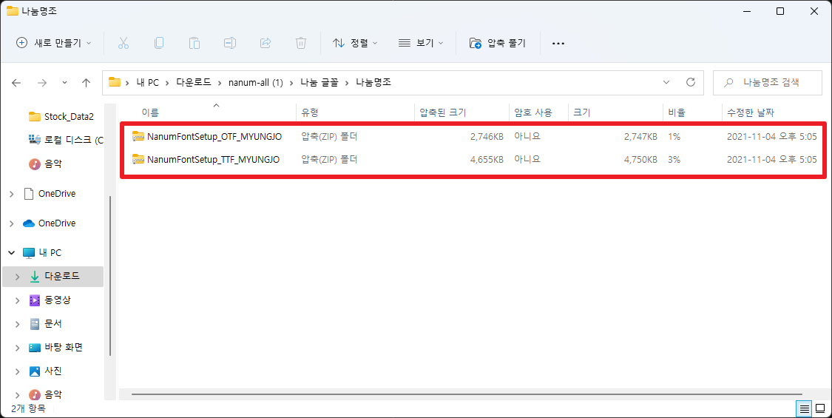Select 로컬 디스크 in the sidebar

66,141
